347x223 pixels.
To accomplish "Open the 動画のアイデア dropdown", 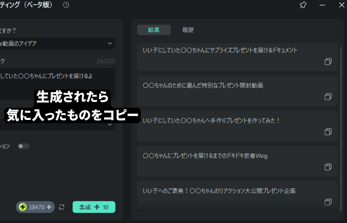I will coord(57,44).
